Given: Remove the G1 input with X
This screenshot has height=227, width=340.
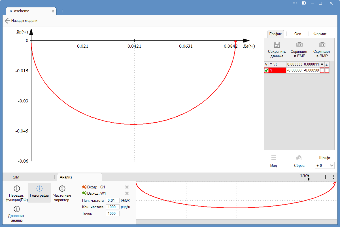Looking at the screenshot, I should 127,187.
